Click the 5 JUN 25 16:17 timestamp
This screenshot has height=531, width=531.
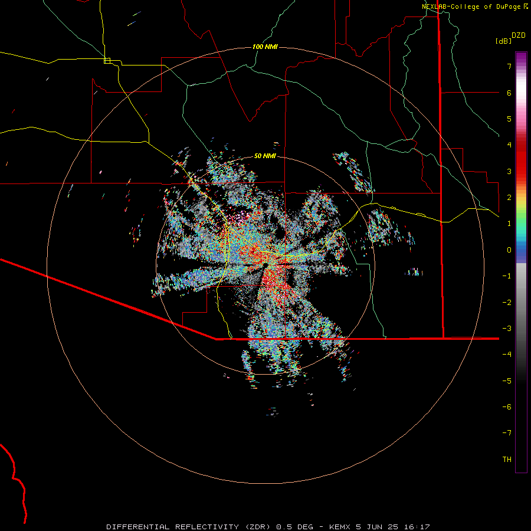[x=393, y=527]
